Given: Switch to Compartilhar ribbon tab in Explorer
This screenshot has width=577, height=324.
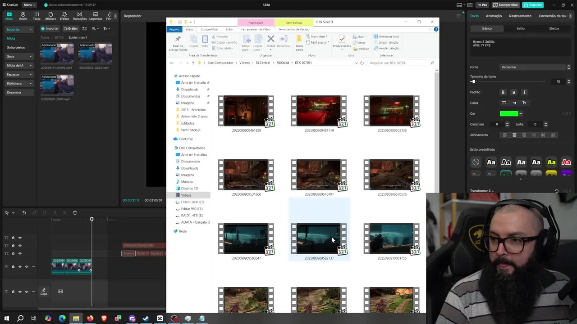Looking at the screenshot, I should tap(209, 29).
